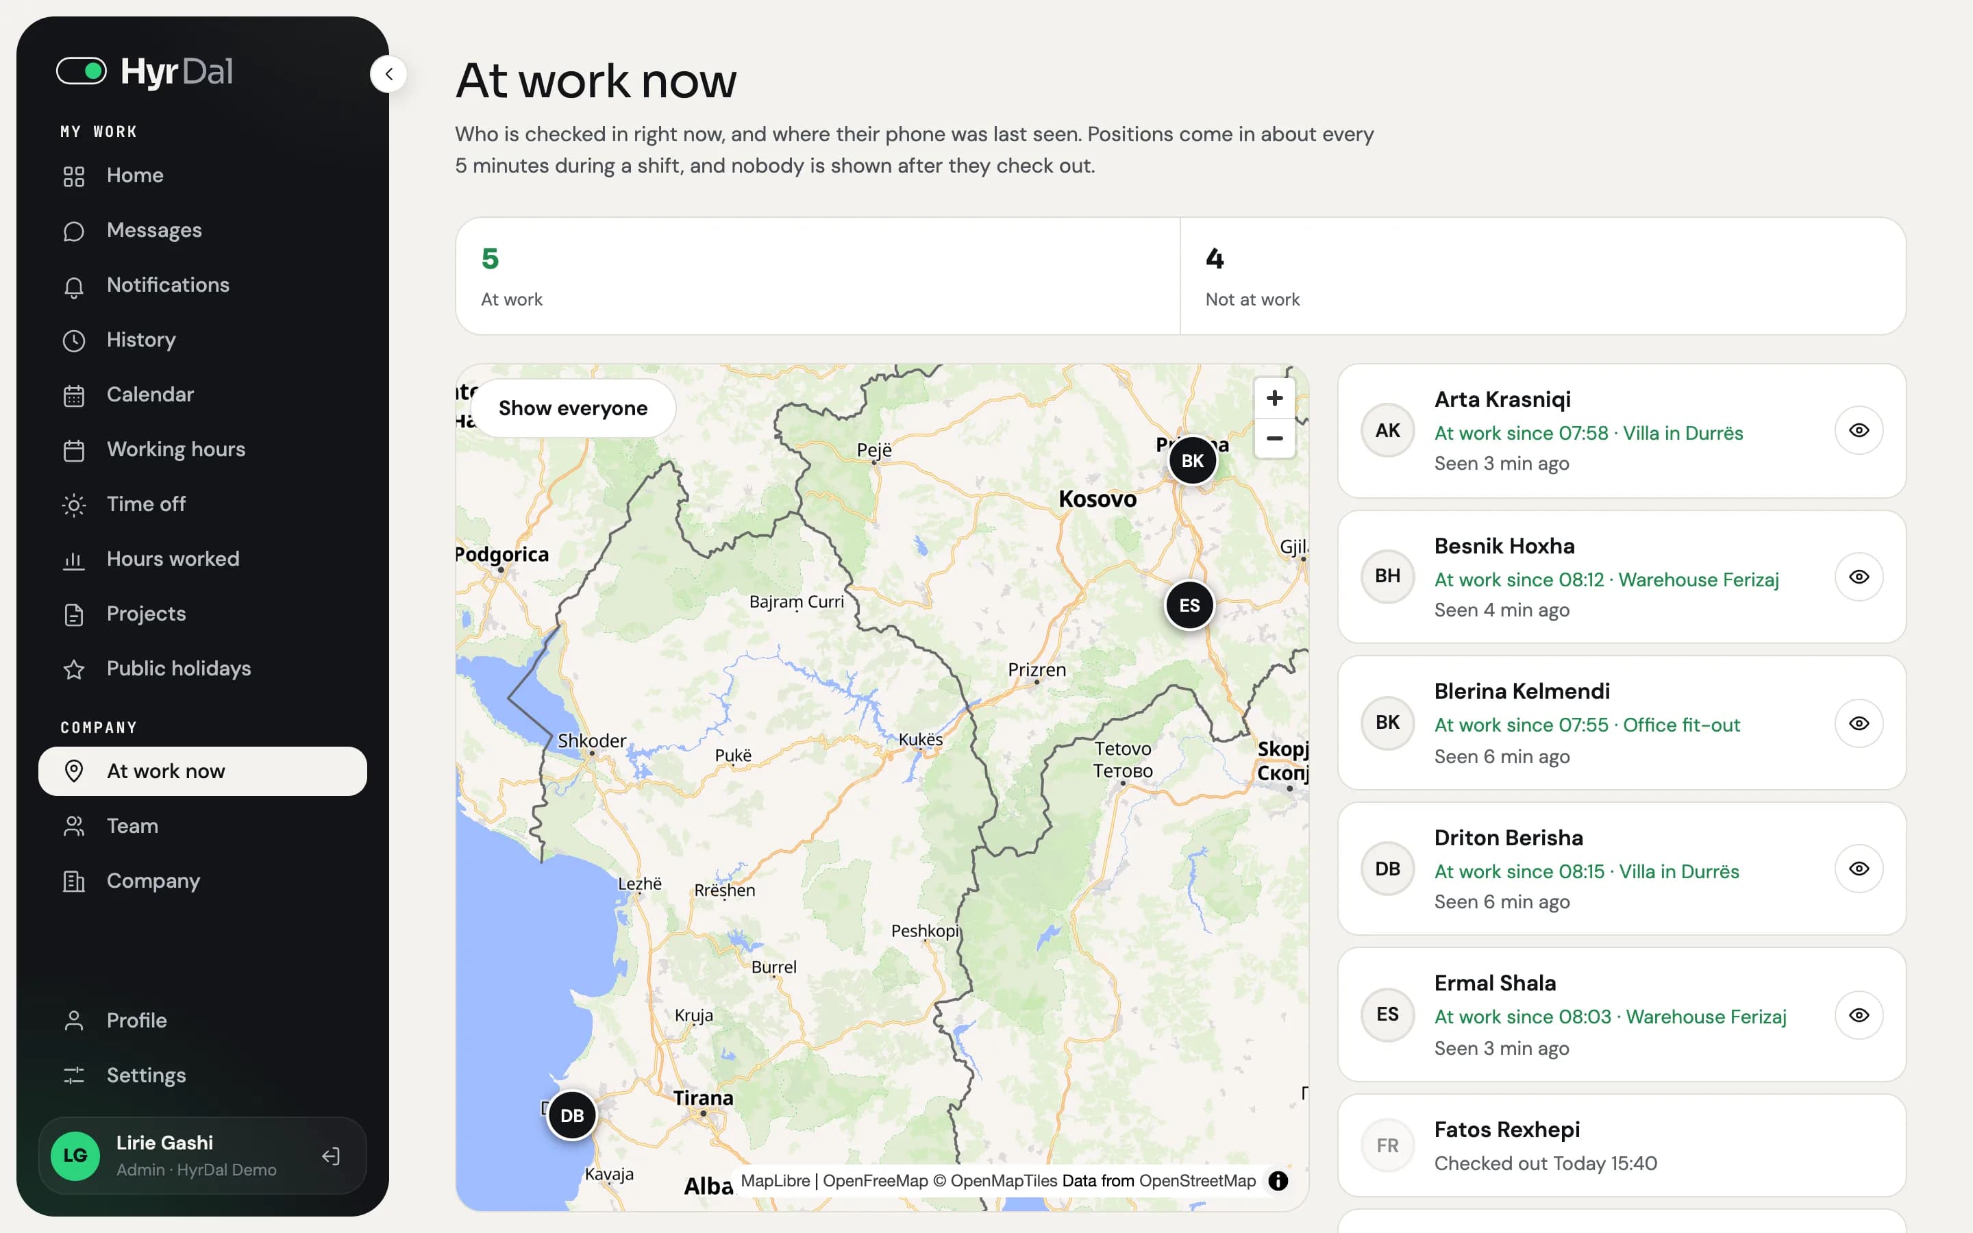The width and height of the screenshot is (1973, 1233).
Task: Toggle visibility eye for Ermal Shala
Action: coord(1859,1014)
